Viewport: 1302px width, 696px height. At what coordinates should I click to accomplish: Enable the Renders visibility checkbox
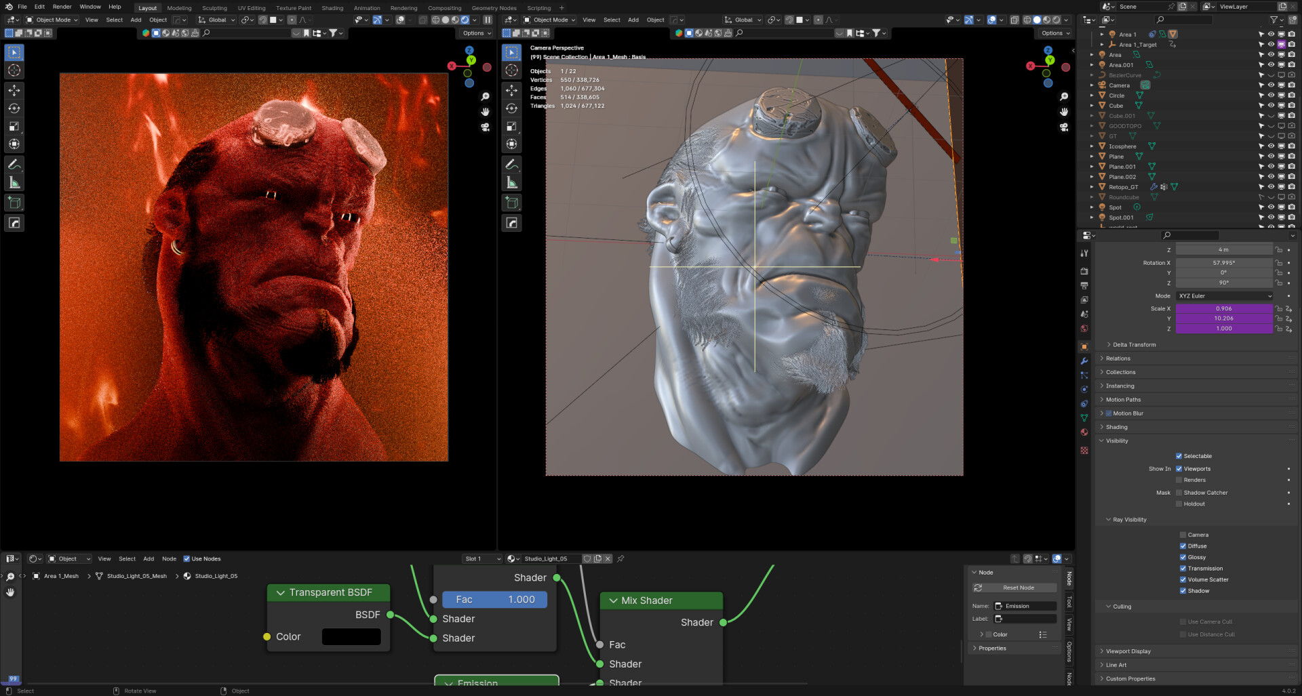point(1179,480)
